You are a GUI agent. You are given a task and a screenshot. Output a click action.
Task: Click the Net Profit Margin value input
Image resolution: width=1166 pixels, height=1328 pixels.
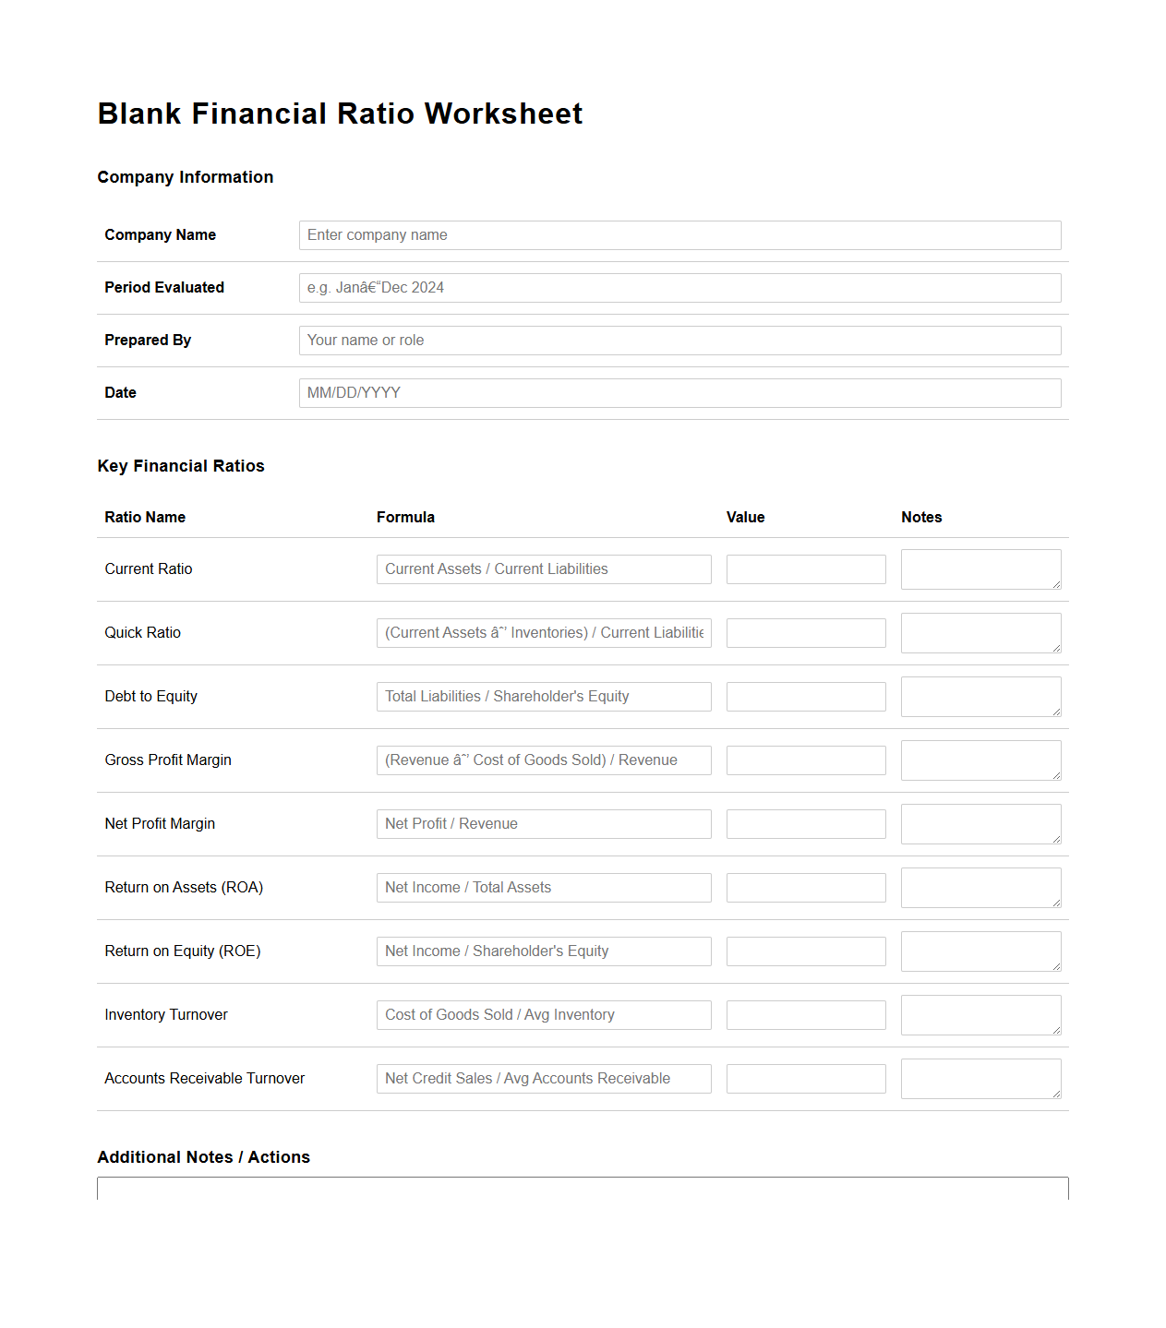click(x=805, y=823)
